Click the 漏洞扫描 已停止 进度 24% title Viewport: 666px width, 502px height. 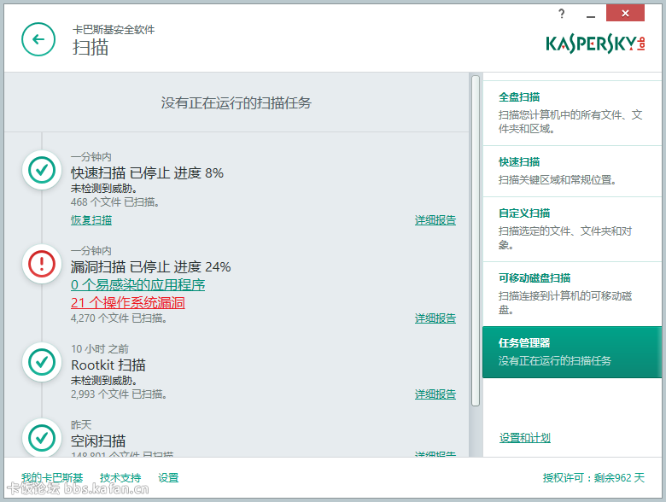(151, 266)
